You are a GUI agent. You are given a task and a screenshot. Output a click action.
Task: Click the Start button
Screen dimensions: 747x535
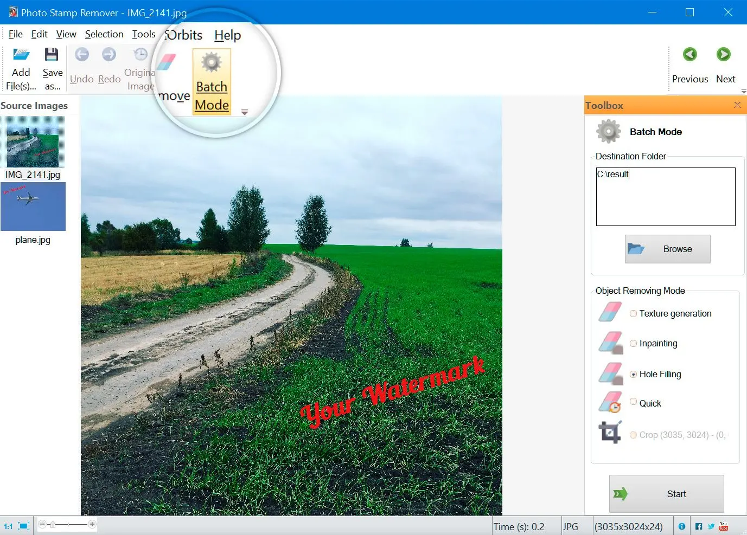666,494
